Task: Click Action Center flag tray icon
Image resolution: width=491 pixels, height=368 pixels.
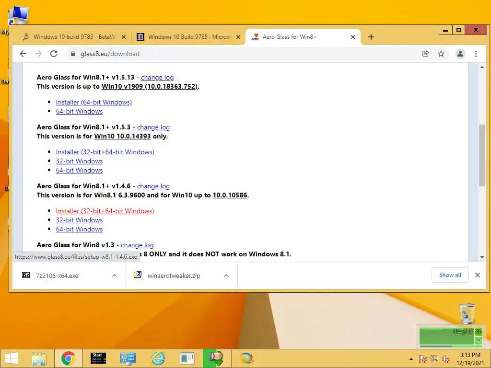Action: point(422,359)
